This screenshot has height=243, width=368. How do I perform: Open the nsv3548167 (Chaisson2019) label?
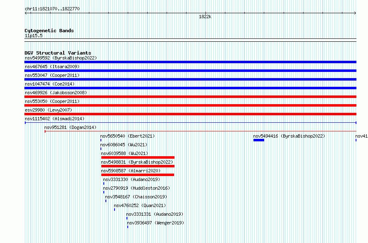(x=136, y=197)
